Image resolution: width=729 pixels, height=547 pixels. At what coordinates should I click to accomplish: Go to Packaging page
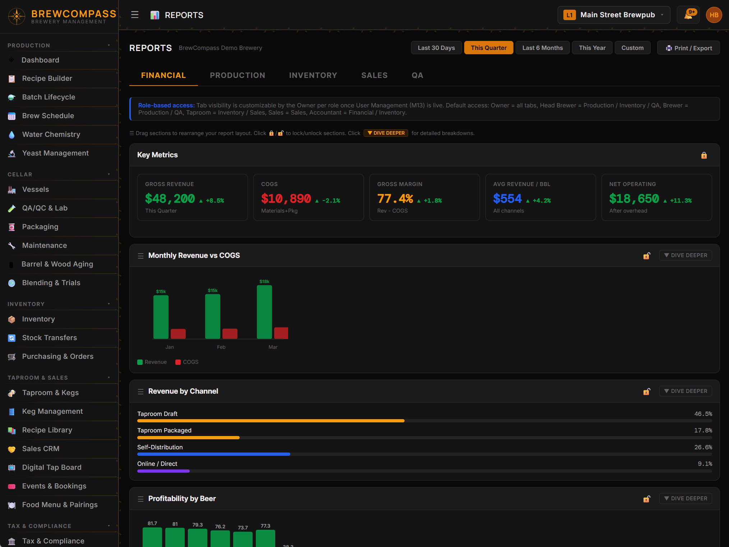[59, 227]
